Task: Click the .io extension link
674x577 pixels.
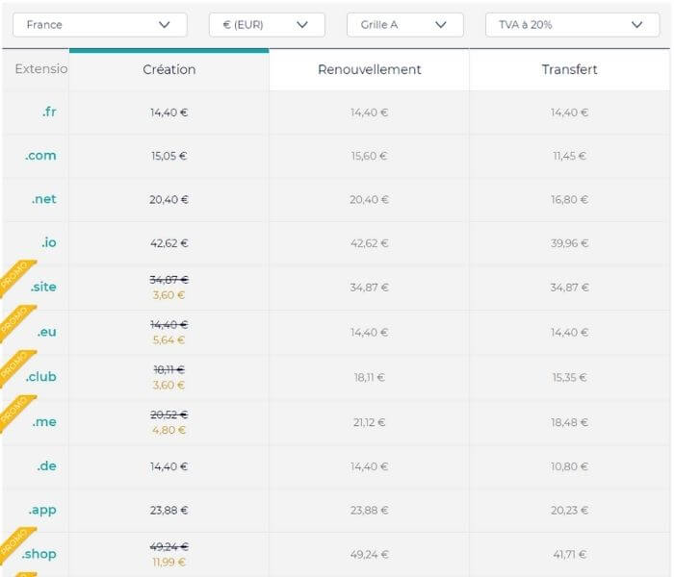Action: coord(48,243)
